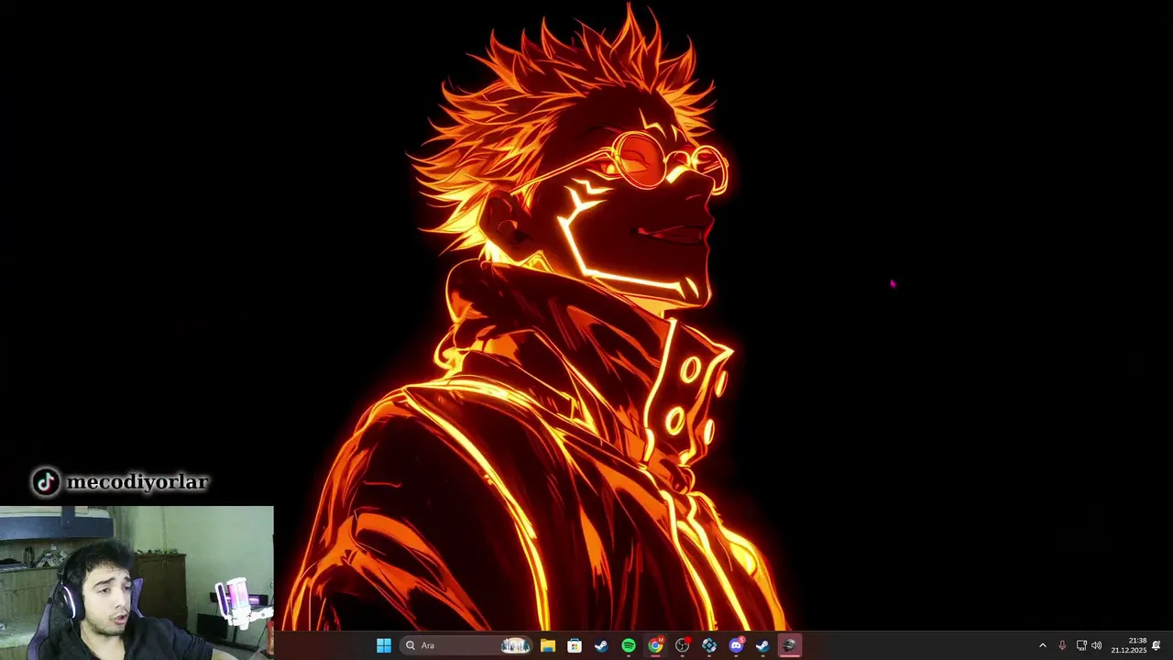Switch to the helmet game icon in taskbar

pos(789,645)
